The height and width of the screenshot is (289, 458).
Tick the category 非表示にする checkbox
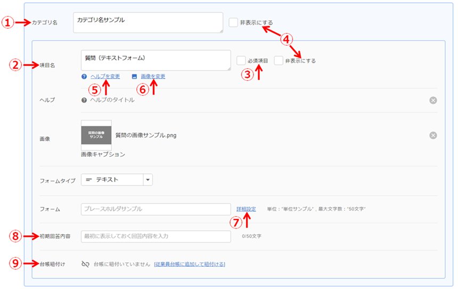pos(233,22)
